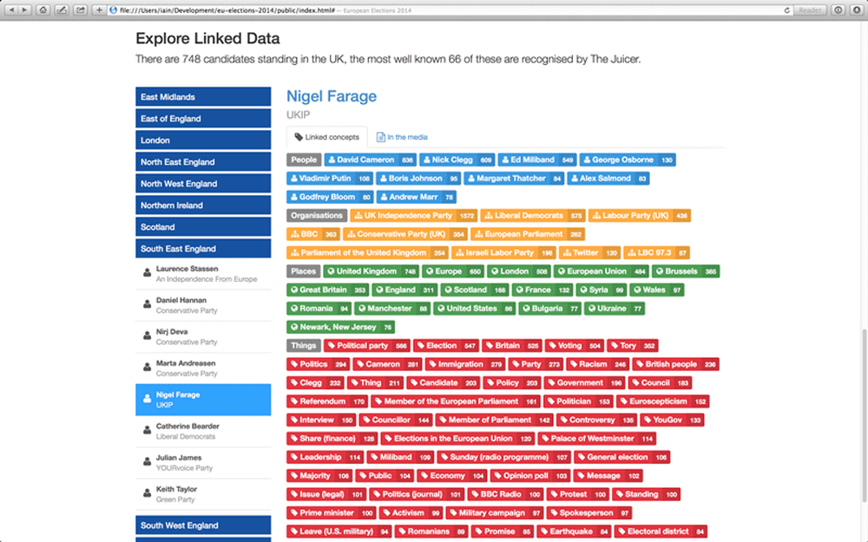This screenshot has height=542, width=868.
Task: Open the Ed Miliband person tag
Action: click(x=537, y=160)
